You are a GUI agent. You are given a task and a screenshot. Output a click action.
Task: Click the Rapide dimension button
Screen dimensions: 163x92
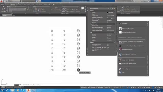[42, 9]
